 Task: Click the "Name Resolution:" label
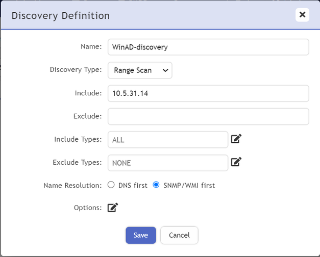(72, 185)
